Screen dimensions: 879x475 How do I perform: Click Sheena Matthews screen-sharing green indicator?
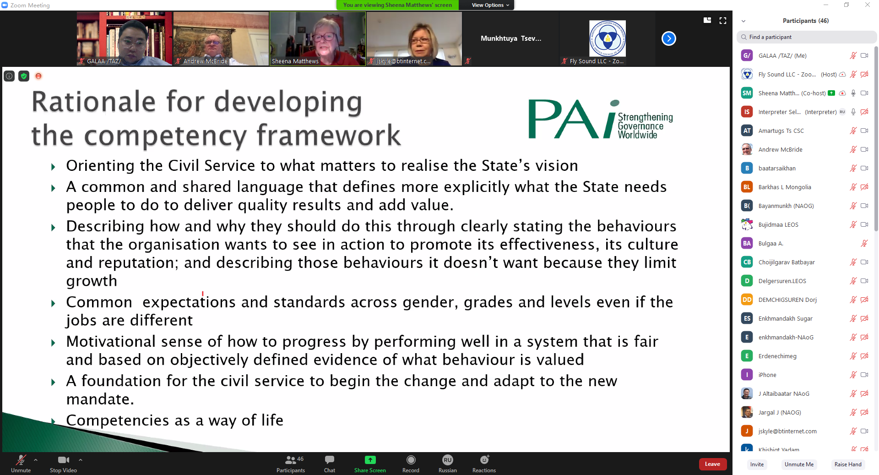pos(831,93)
